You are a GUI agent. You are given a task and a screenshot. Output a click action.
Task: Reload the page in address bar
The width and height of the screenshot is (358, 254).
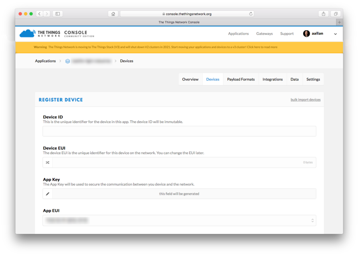251,14
